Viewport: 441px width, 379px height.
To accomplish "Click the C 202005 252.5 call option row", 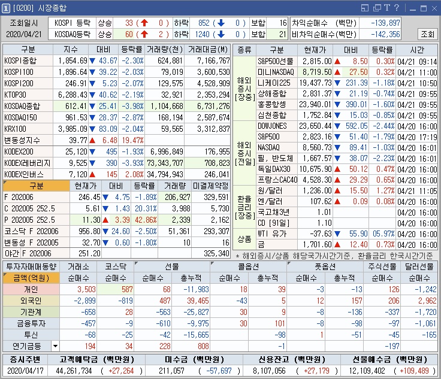I will [x=117, y=208].
